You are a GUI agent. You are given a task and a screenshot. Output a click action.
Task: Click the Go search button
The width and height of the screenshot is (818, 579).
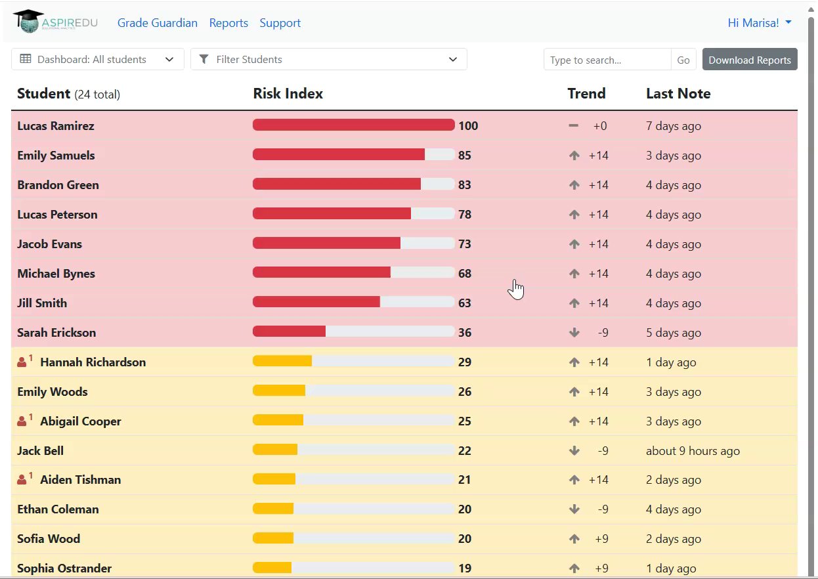683,60
